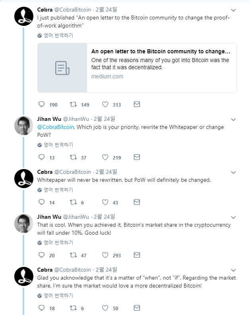Retweet the open letter tweet with 149 retweets
This screenshot has height=315, width=249.
[73, 105]
